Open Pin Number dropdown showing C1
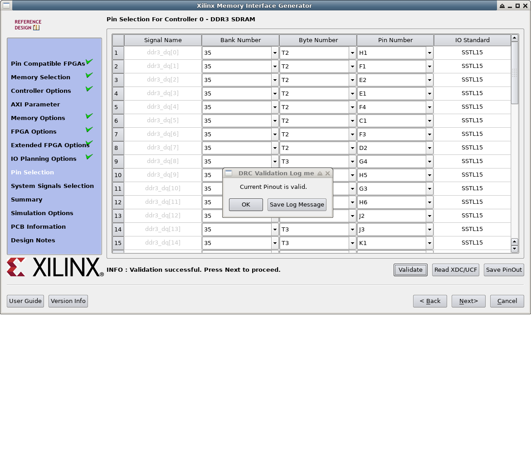 429,121
